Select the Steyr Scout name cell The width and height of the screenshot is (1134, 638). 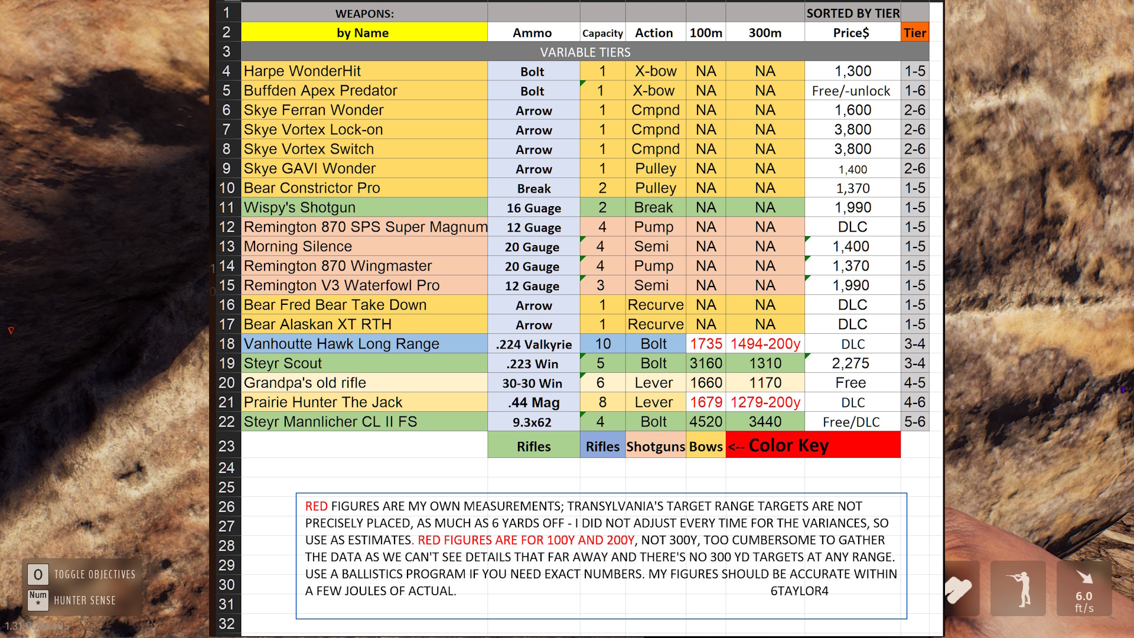point(364,363)
